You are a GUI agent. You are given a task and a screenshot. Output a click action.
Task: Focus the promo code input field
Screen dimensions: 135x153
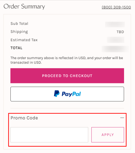coord(49,135)
